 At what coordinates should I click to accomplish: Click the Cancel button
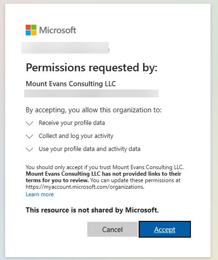coord(113,229)
